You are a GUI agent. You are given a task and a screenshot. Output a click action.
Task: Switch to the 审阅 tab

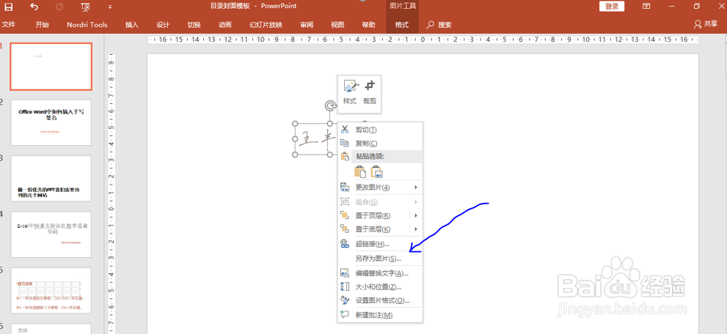tap(307, 24)
